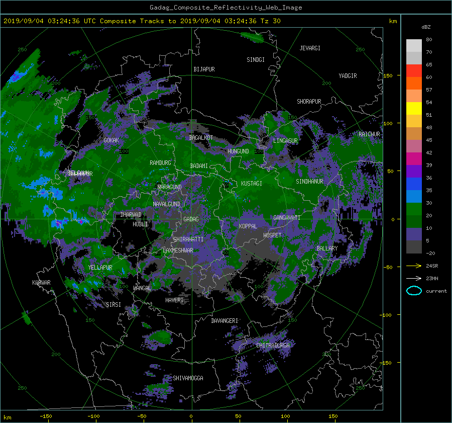Click the 'YADGIR' city label

(348, 76)
